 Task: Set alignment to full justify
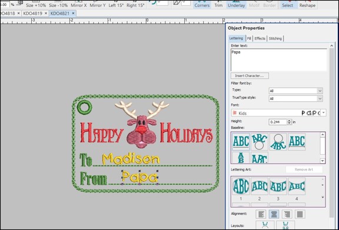300,214
